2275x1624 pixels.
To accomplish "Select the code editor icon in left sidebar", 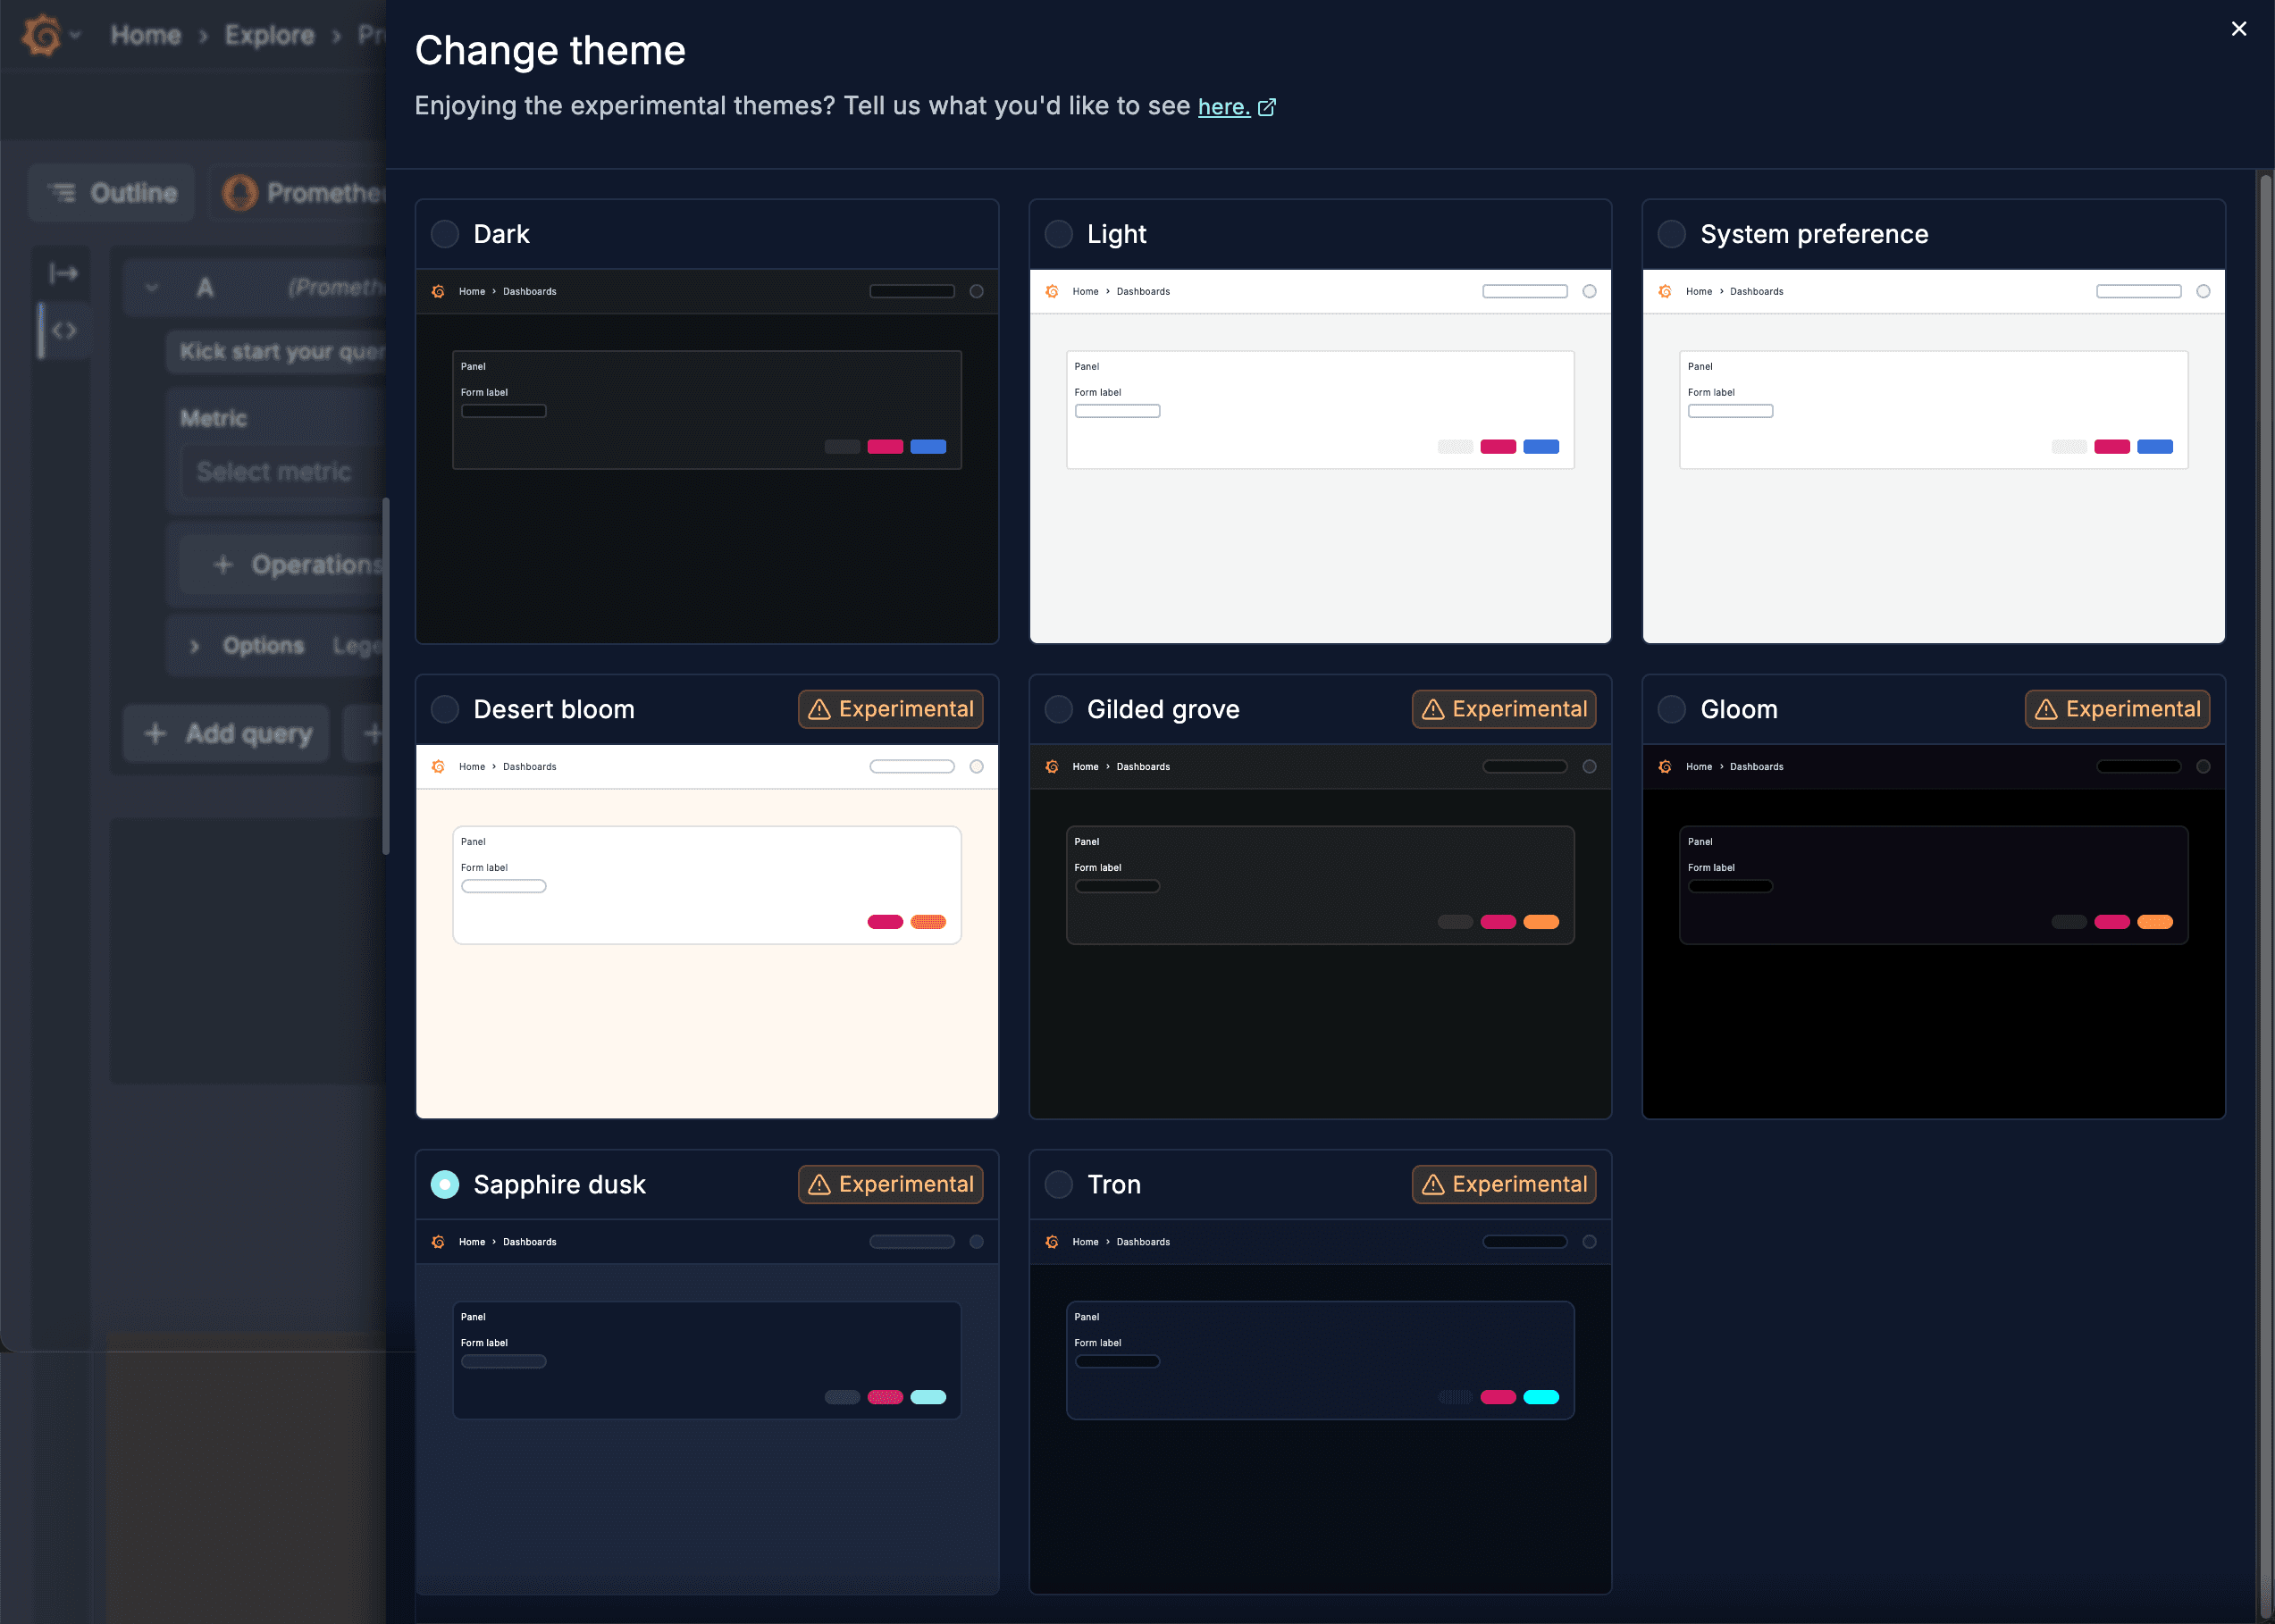I will 63,330.
